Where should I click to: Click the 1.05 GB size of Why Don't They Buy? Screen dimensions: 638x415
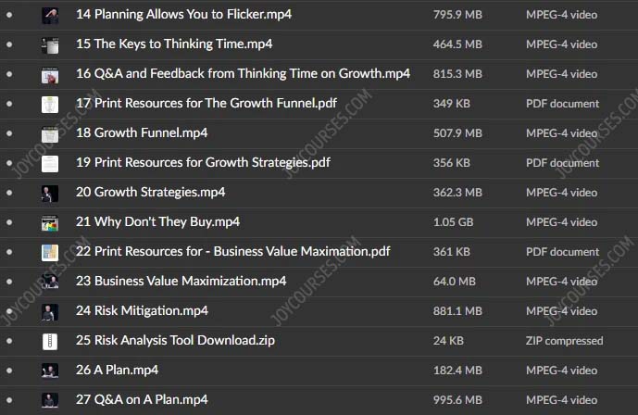point(454,222)
